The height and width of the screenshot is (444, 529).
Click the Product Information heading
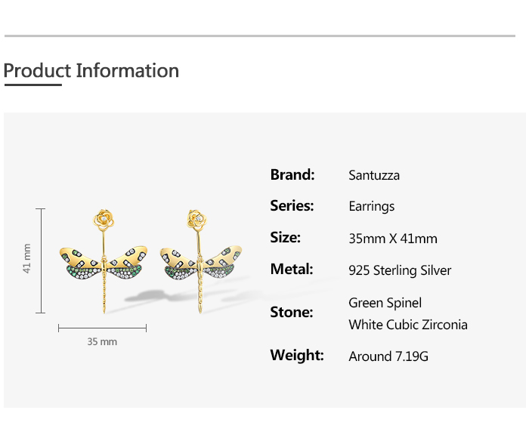[x=91, y=71]
